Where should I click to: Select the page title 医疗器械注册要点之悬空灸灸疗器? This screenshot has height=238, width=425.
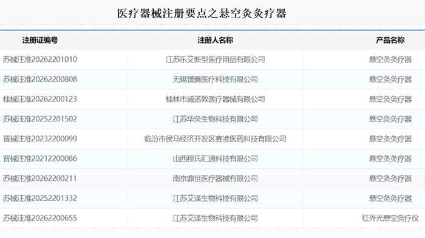pos(202,13)
